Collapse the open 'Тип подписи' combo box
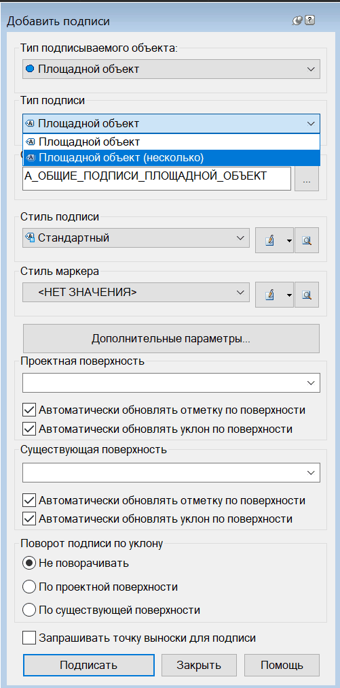Image resolution: width=340 pixels, height=688 pixels. [171, 124]
